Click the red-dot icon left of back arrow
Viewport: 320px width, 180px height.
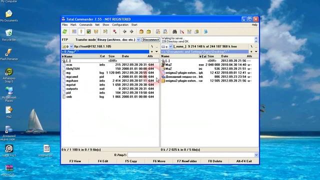point(114,31)
